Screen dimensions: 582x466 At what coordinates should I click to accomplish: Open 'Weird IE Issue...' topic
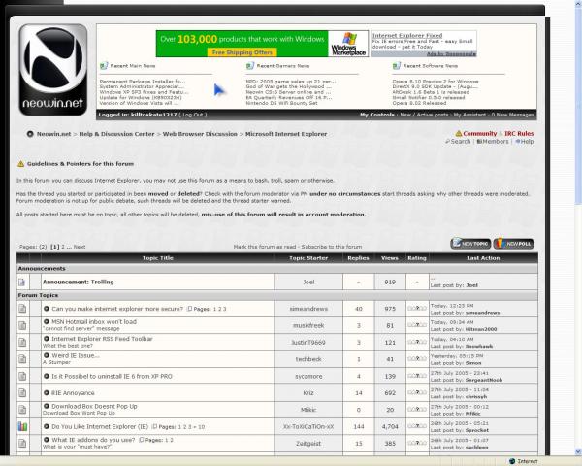76,355
